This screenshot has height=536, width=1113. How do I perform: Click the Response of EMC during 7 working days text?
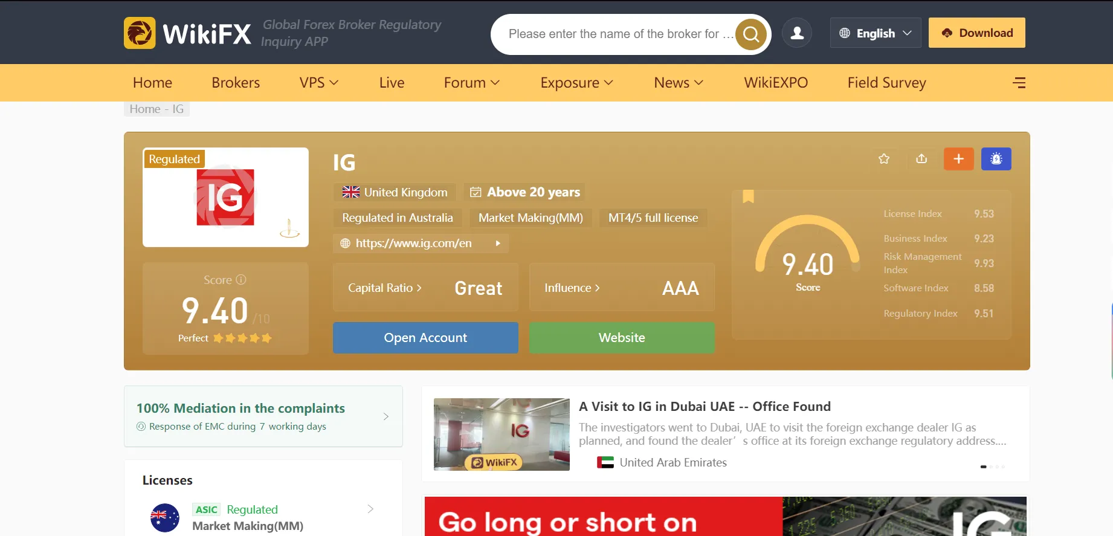(237, 427)
